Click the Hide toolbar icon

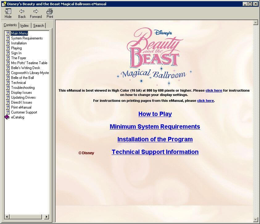coord(8,11)
